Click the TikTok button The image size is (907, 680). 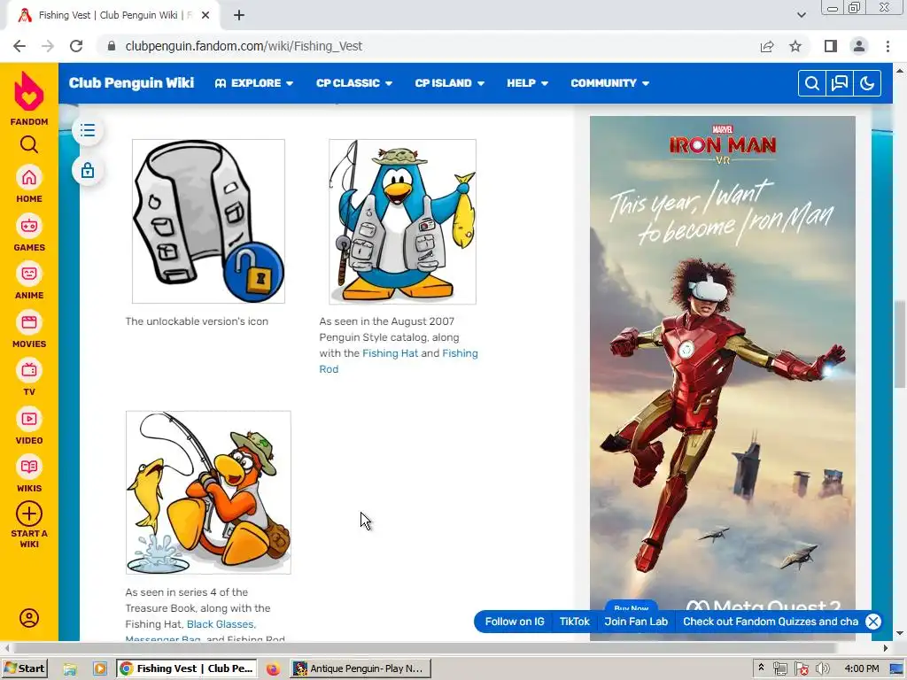tap(574, 622)
